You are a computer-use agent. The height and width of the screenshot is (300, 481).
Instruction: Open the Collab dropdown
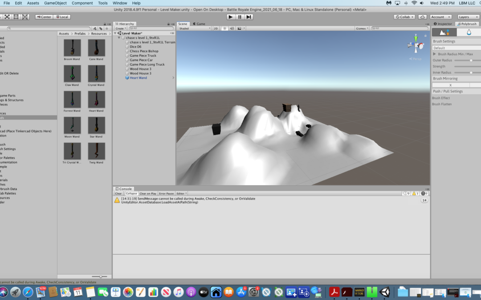404,17
